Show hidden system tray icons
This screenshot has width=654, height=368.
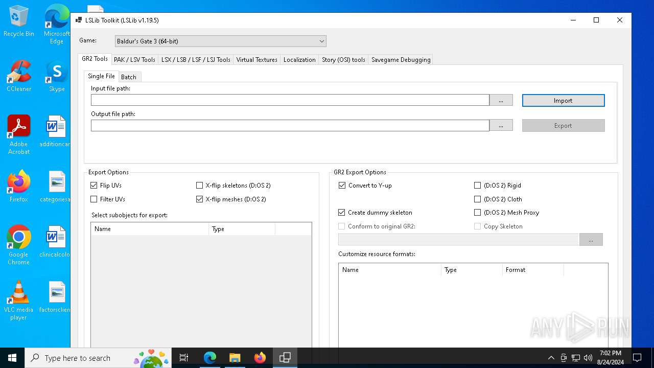[x=551, y=358]
